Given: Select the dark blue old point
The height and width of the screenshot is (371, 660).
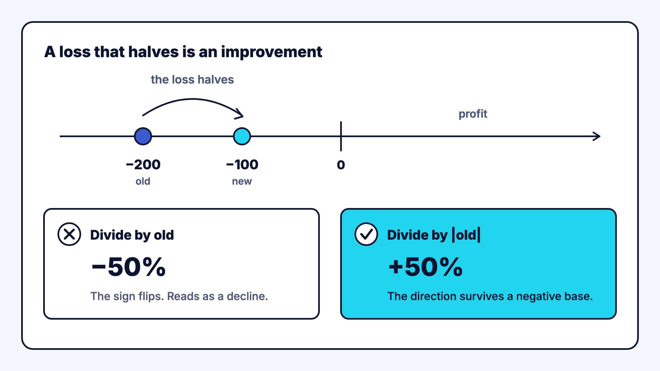Looking at the screenshot, I should [x=143, y=136].
